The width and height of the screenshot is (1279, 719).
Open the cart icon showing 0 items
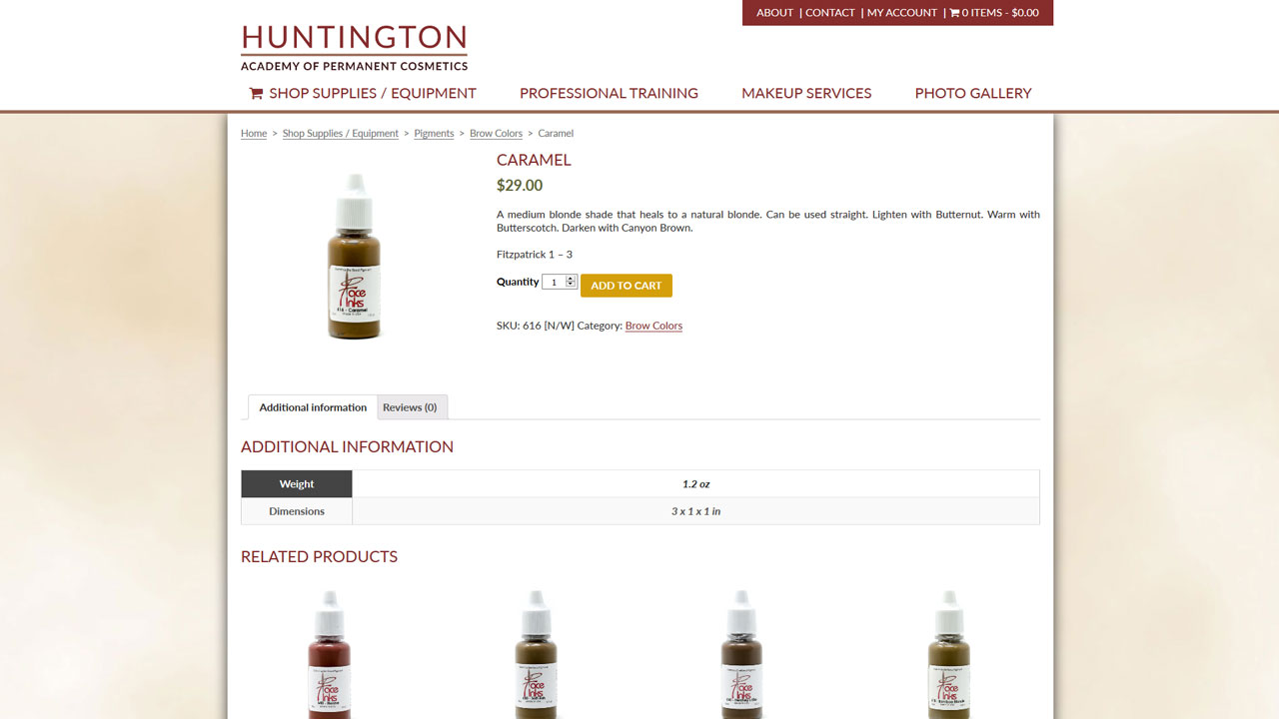click(954, 13)
